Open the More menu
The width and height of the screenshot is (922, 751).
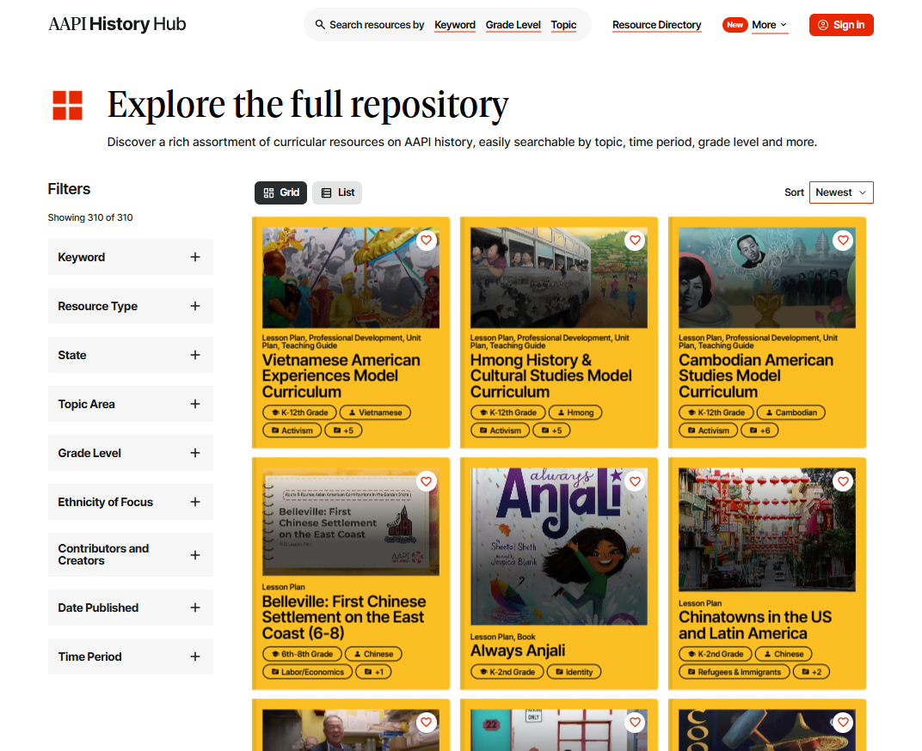click(x=769, y=25)
